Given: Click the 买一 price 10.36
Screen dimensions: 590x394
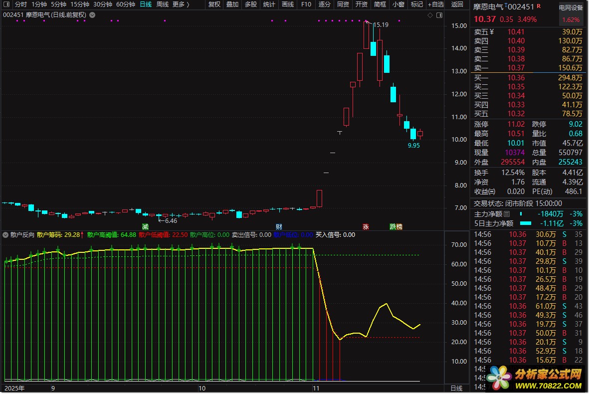Looking at the screenshot, I should click(x=516, y=78).
